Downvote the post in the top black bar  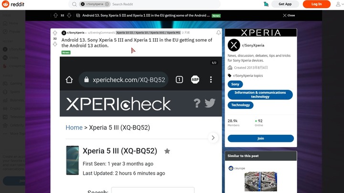tap(69, 15)
